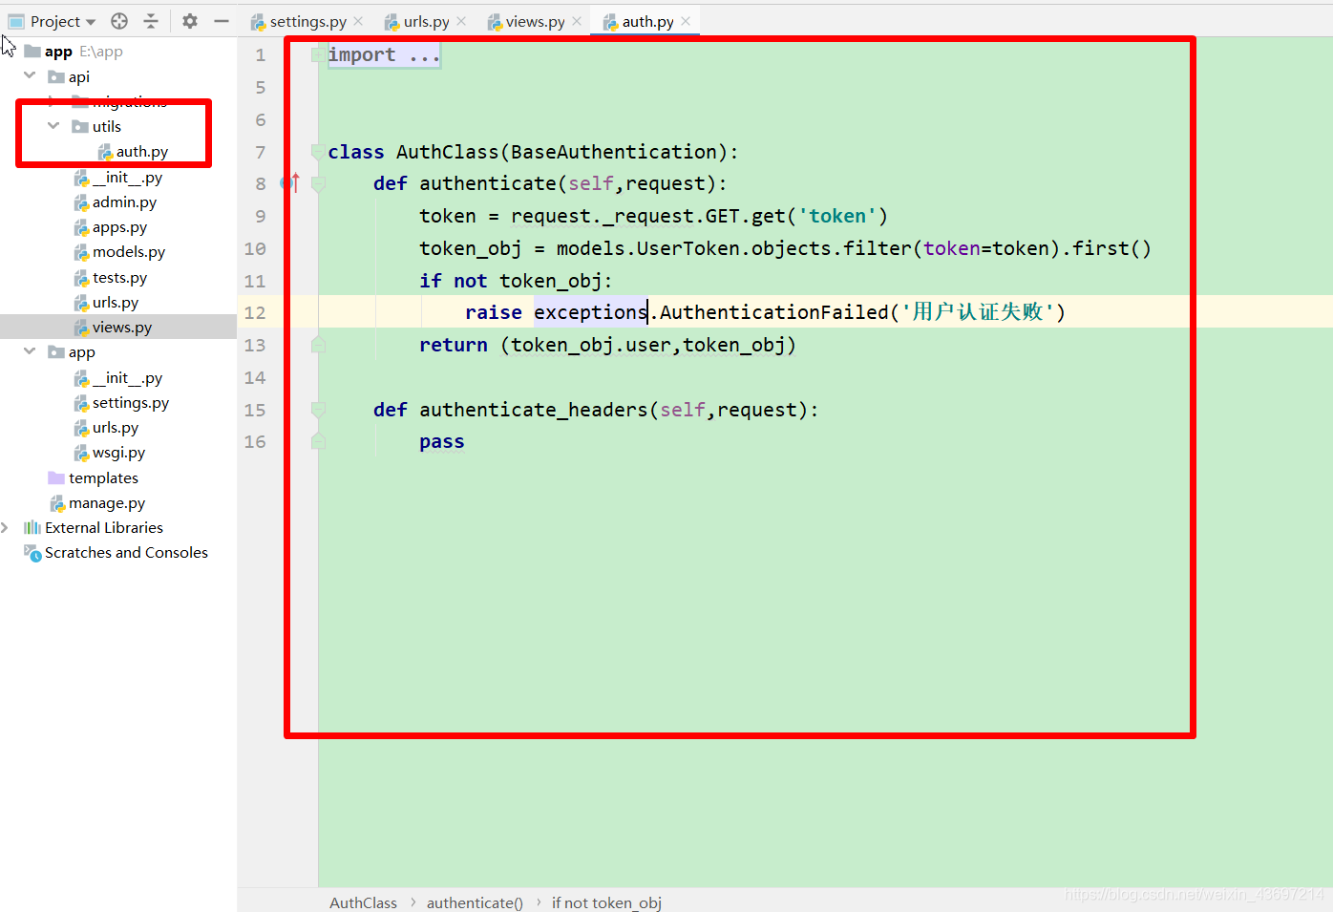Fold the authenticate method at line 8

click(318, 183)
